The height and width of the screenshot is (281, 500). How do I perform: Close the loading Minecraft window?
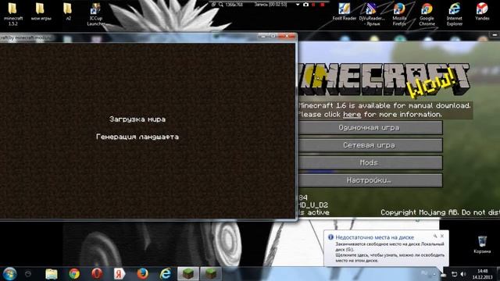tap(287, 36)
